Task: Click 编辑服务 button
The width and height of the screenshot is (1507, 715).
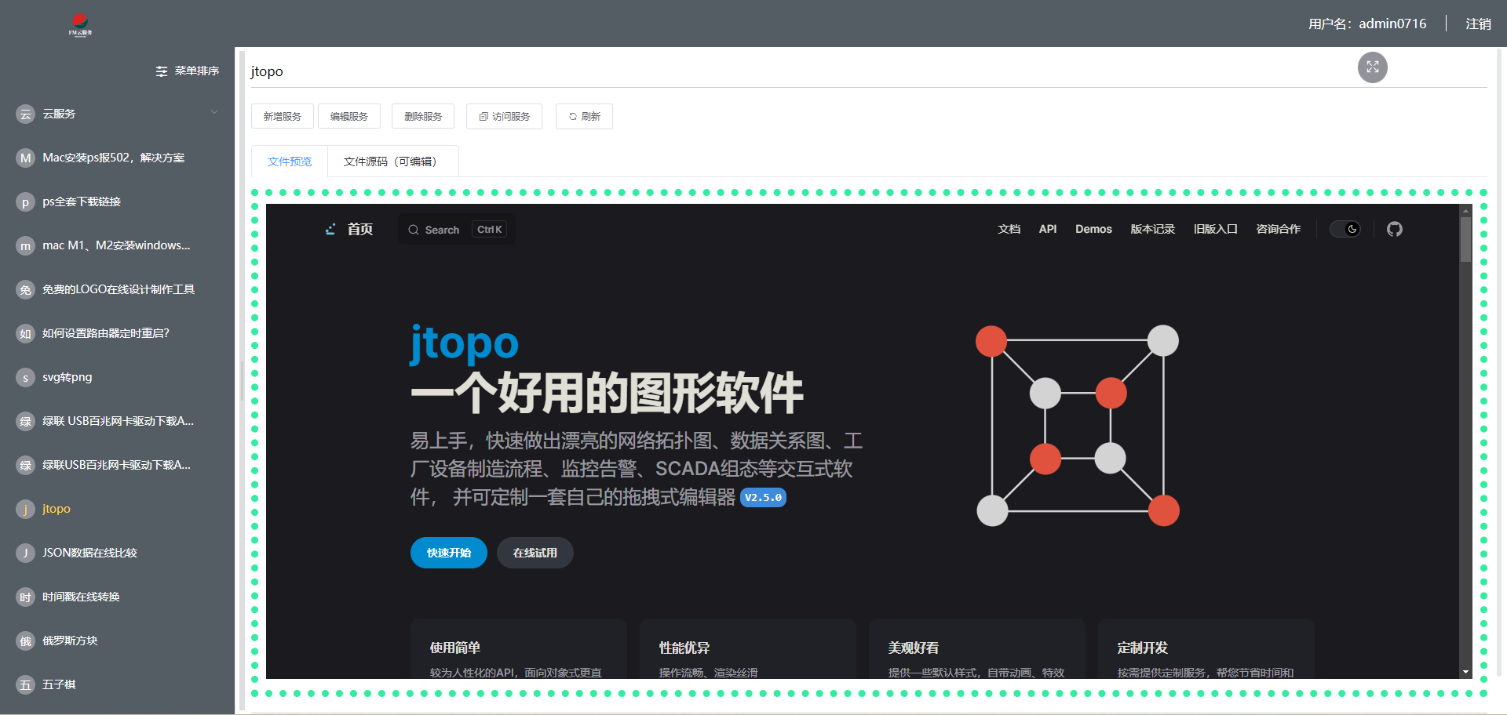Action: coord(349,116)
